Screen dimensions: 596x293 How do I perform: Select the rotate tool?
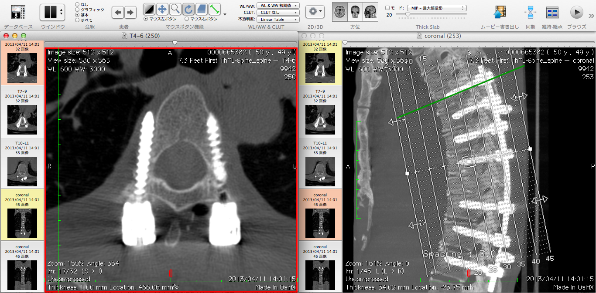(188, 9)
